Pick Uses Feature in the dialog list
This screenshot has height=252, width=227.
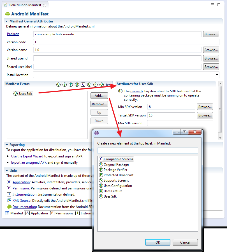point(113,191)
